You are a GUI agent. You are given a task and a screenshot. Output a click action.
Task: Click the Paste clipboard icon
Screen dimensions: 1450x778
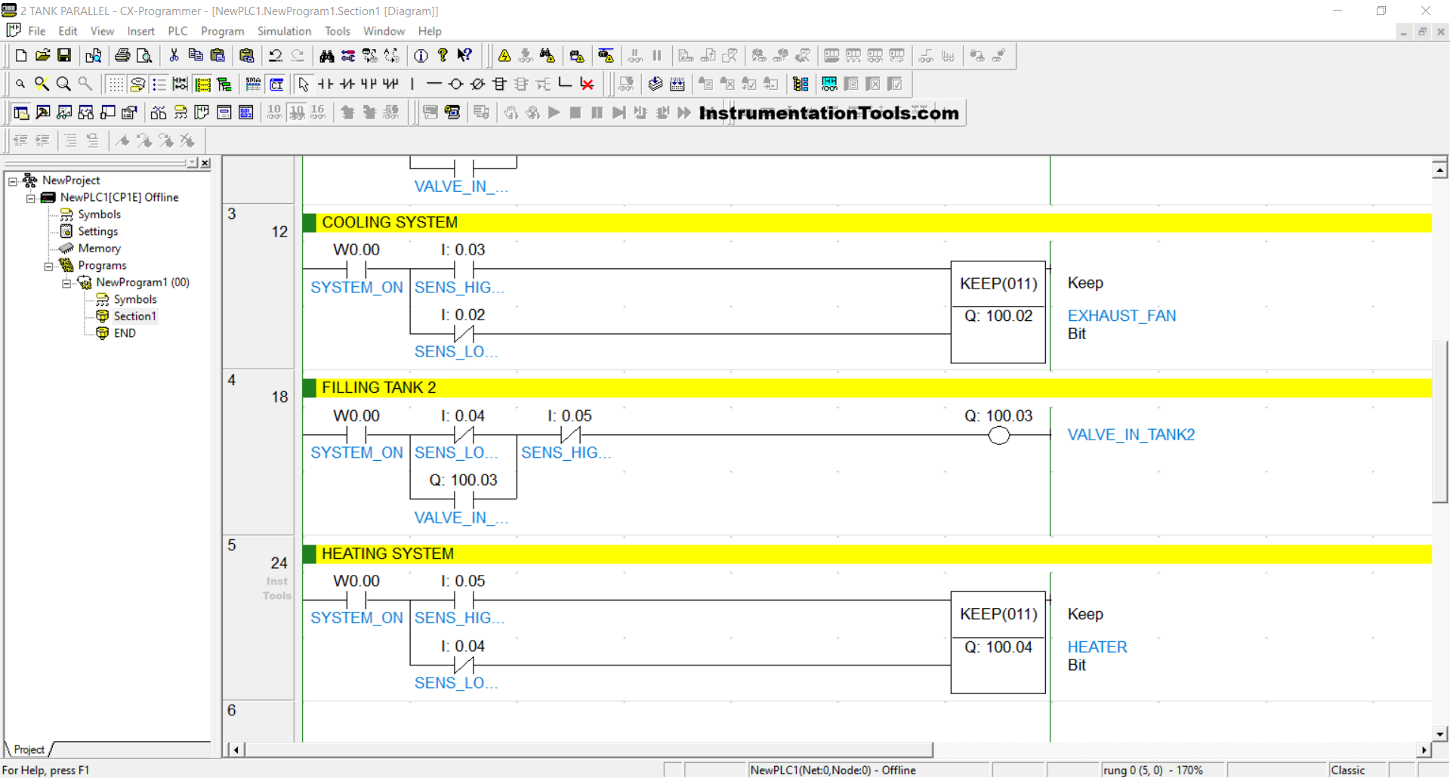[217, 55]
